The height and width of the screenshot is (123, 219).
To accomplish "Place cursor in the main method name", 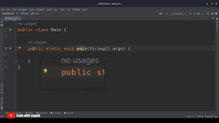I will pyautogui.click(x=81, y=49).
